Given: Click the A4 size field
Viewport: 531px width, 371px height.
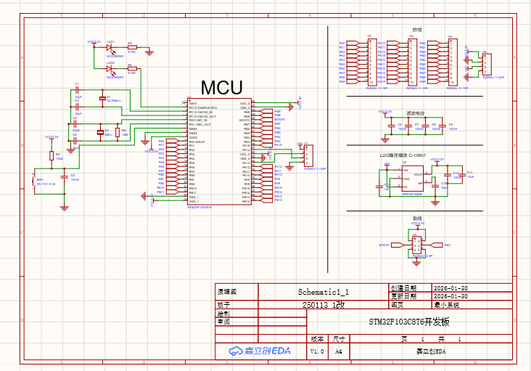Looking at the screenshot, I should coord(338,351).
